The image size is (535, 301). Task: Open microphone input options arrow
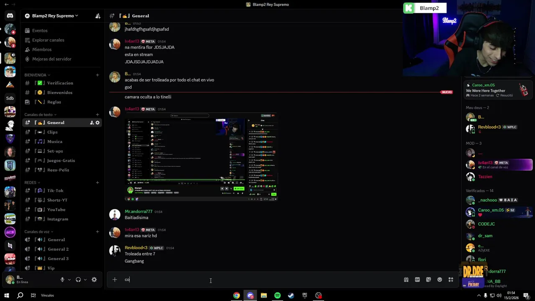pos(69,280)
